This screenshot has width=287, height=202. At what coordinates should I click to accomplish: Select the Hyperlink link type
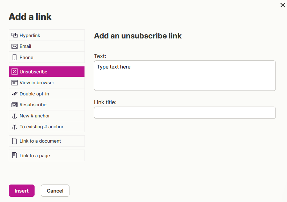coord(47,35)
